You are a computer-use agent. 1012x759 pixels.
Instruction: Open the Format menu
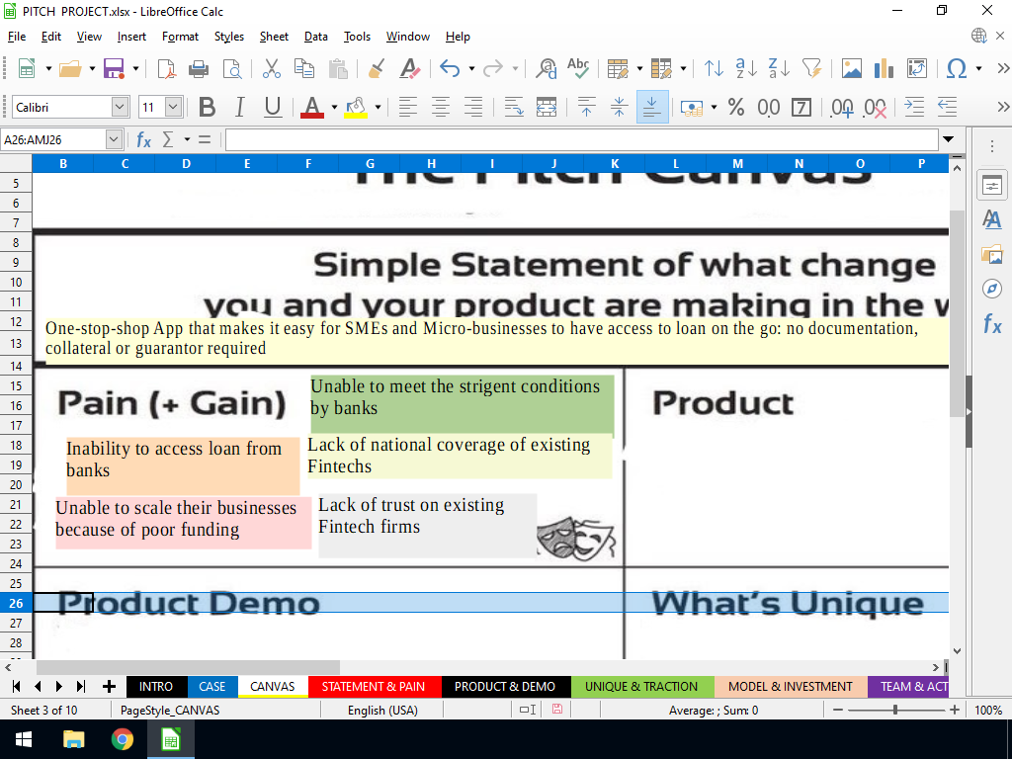tap(180, 37)
